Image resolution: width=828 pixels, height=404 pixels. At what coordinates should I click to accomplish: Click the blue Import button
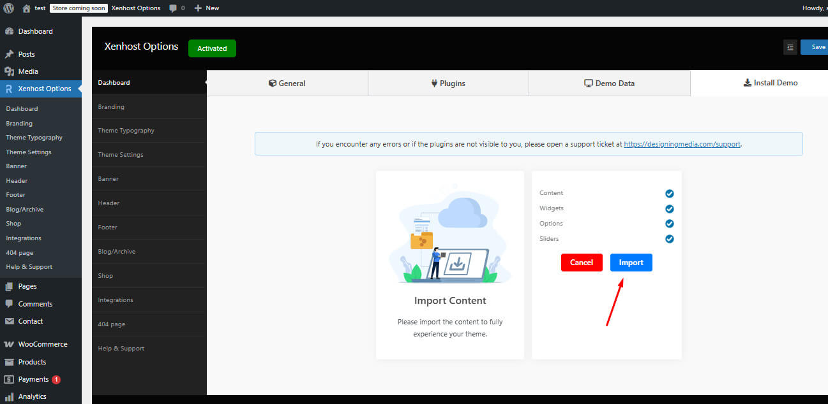tap(631, 263)
